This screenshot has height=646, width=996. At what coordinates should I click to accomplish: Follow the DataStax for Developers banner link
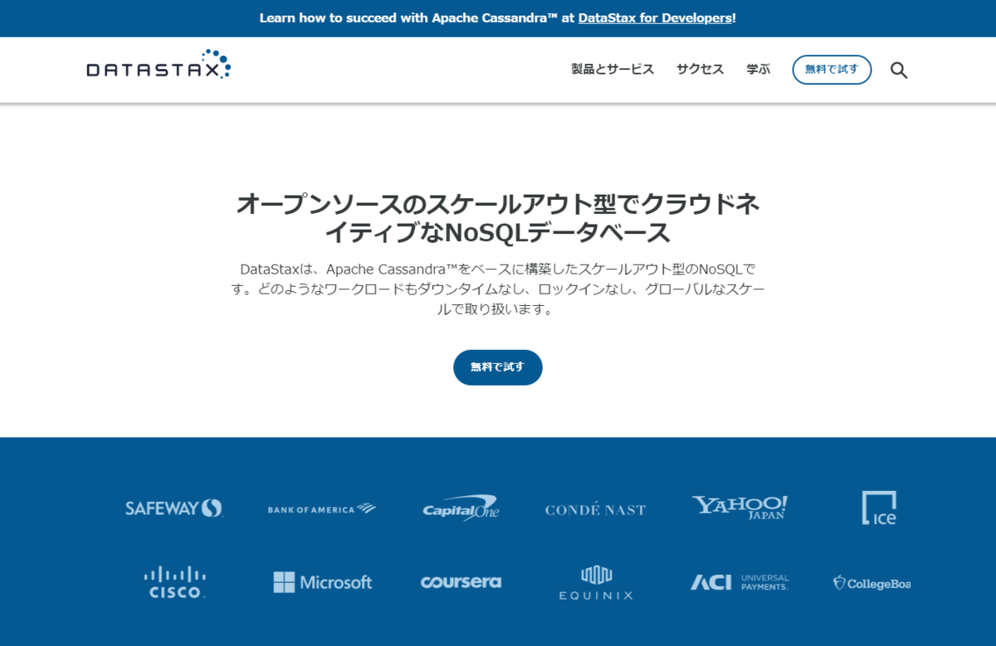(656, 17)
